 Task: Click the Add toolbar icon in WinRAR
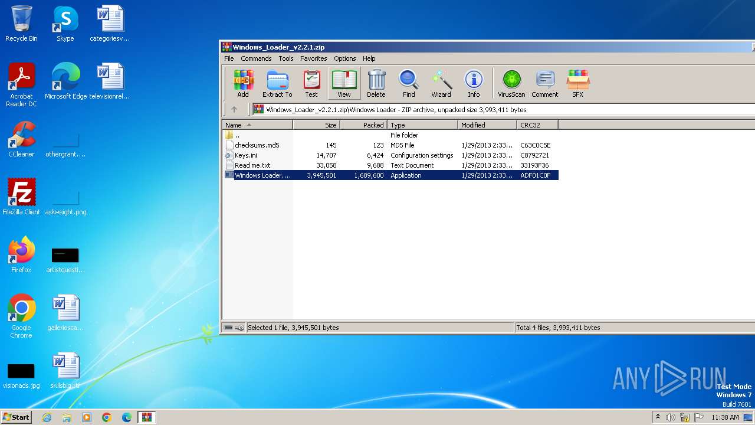[x=242, y=83]
